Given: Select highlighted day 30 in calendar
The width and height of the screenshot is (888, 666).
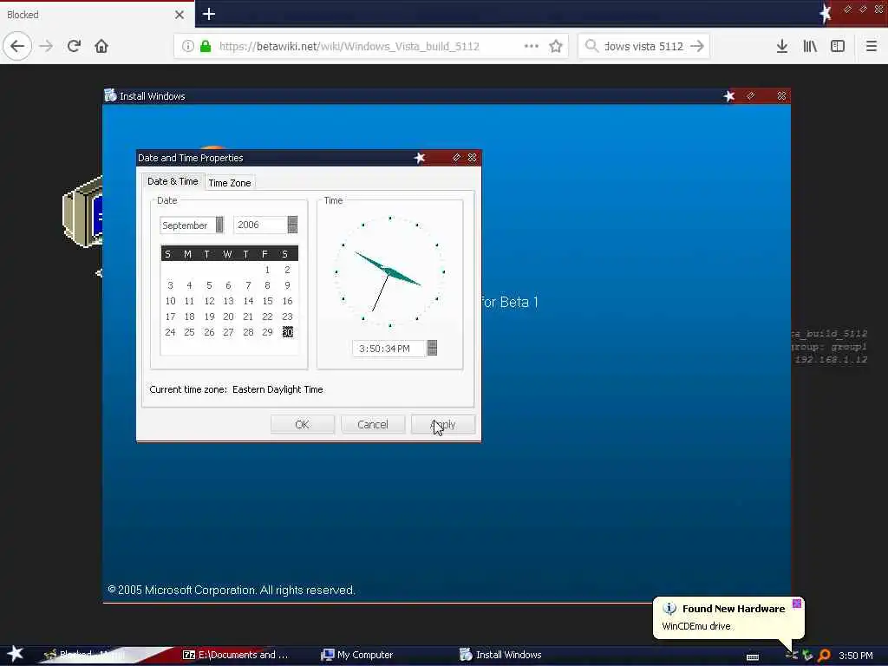Looking at the screenshot, I should tap(288, 332).
